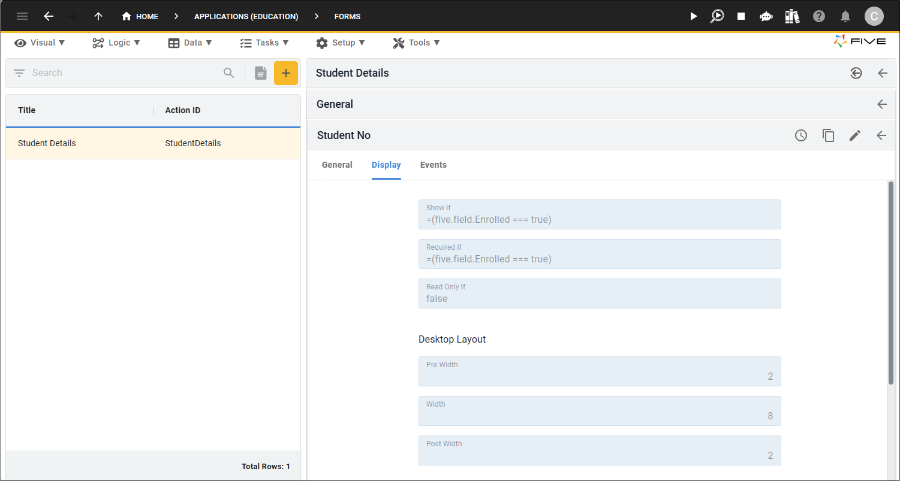Focus the Search input field
The image size is (900, 481).
(123, 73)
